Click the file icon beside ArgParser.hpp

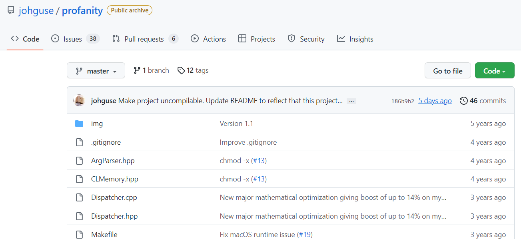[x=79, y=161]
